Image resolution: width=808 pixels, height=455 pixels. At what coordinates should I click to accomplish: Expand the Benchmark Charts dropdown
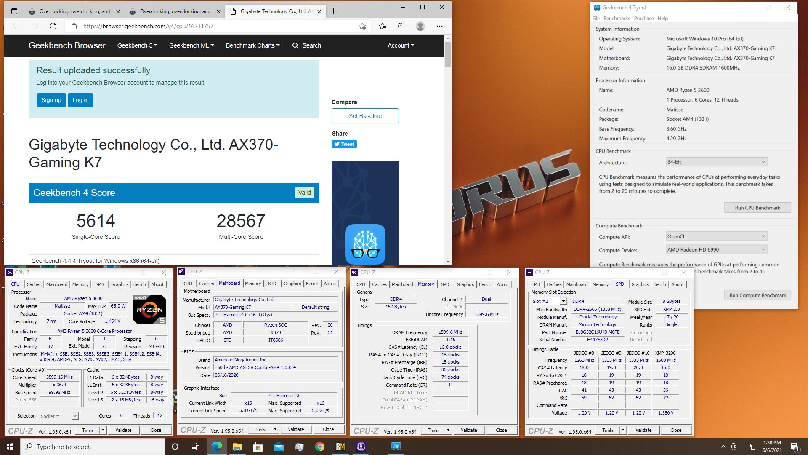tap(252, 45)
